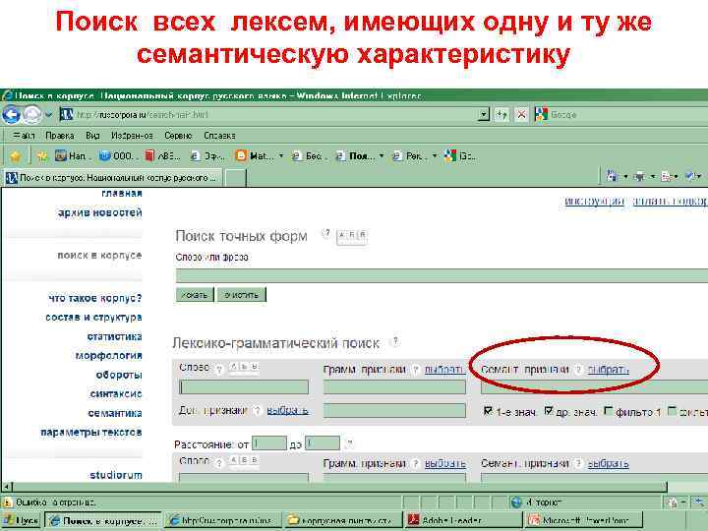Open 'состав и структура' sidebar link
Viewport: 708px width, 531px height.
(x=93, y=318)
